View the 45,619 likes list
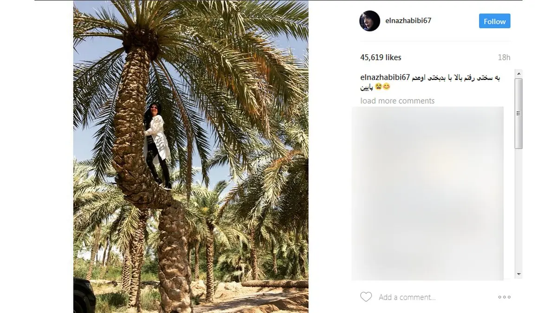 (x=381, y=58)
